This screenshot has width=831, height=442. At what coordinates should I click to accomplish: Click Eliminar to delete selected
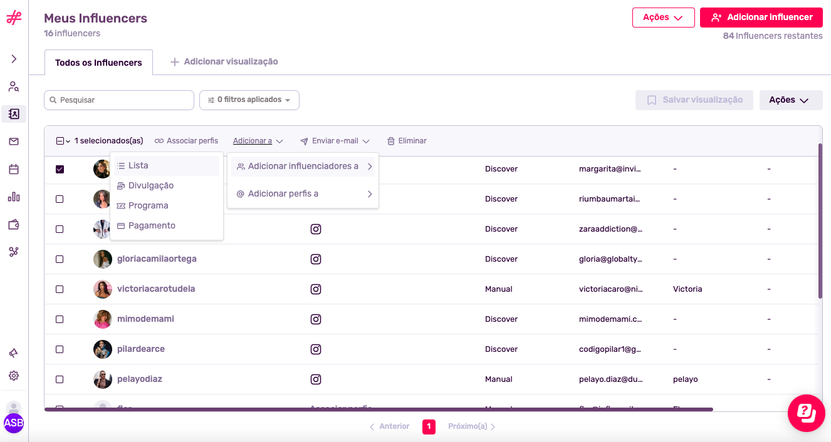(x=407, y=141)
